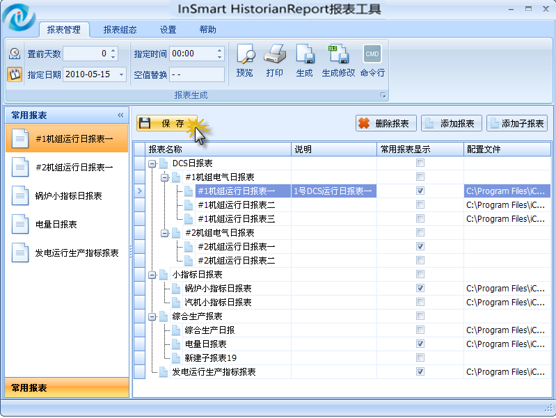Screen dimensions: 556x418
Task: Collapse the #1机组电气日报表 tree node
Action: 164,177
